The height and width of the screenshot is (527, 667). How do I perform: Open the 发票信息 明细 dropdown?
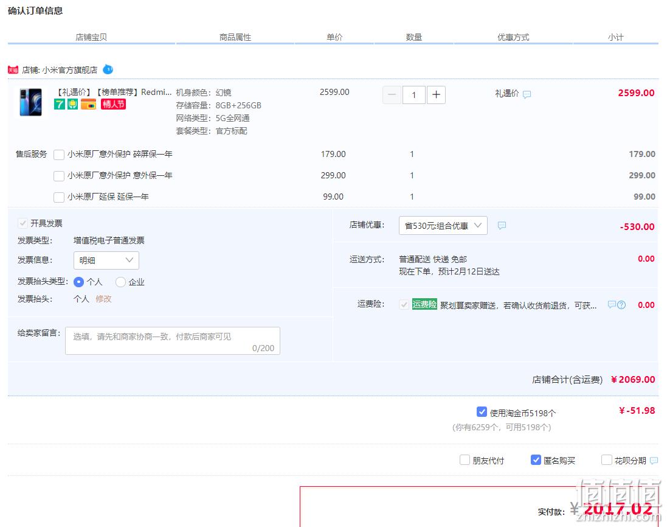pos(106,260)
